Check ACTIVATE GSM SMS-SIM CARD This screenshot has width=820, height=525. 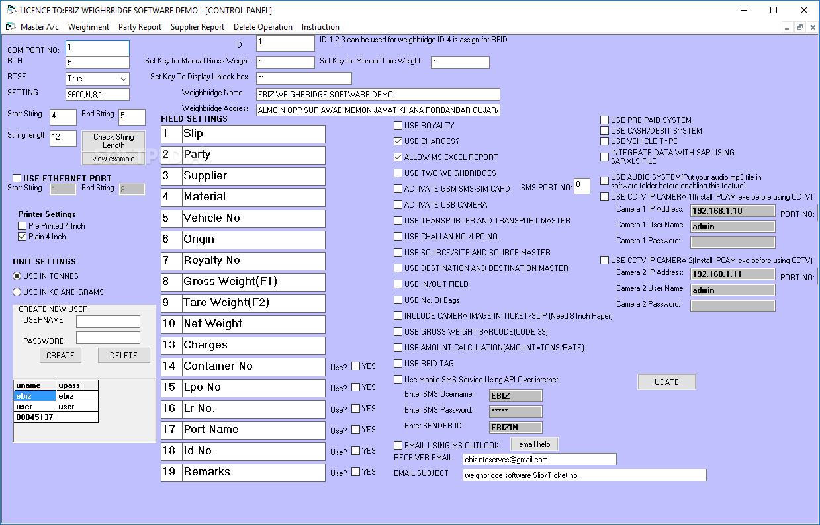pos(398,189)
